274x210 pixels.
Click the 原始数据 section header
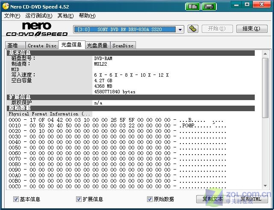(131, 108)
